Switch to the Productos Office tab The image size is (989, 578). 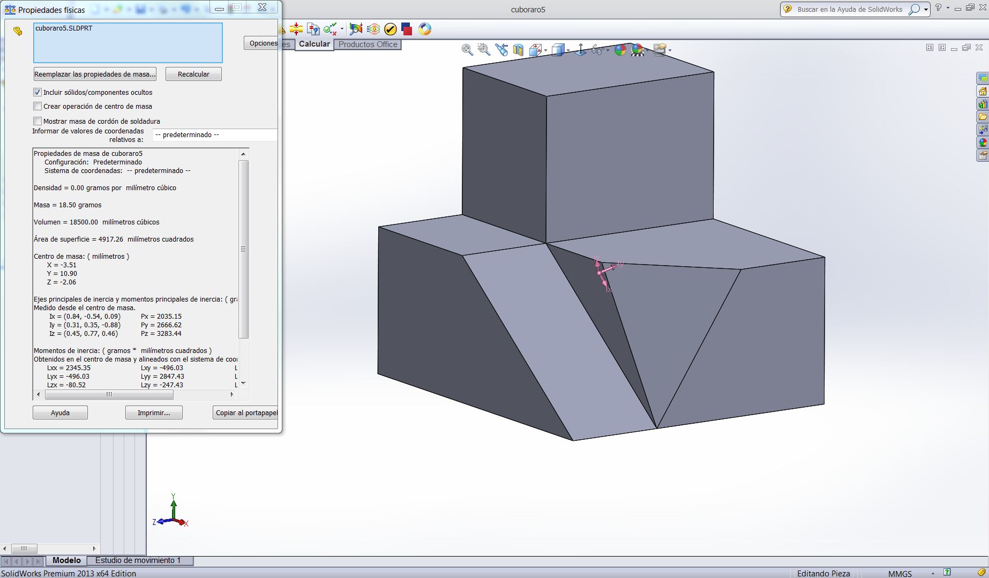(368, 44)
